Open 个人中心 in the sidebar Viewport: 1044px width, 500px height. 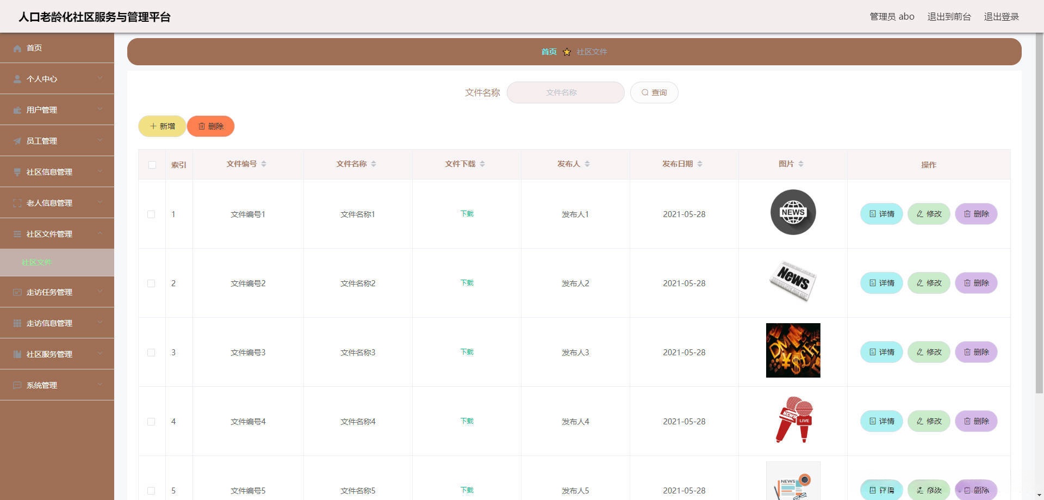coord(57,79)
